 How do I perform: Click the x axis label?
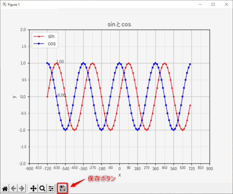point(120,175)
